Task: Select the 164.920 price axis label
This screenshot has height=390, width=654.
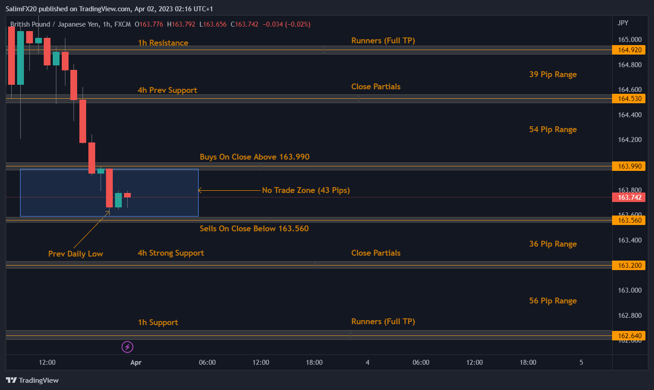Action: 629,50
